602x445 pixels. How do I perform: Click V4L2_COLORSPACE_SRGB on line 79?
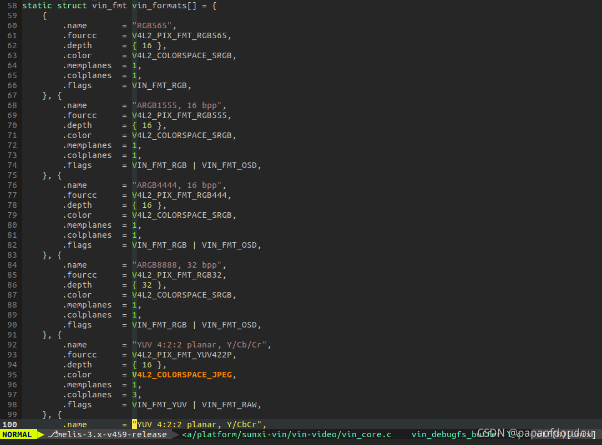[x=182, y=215]
